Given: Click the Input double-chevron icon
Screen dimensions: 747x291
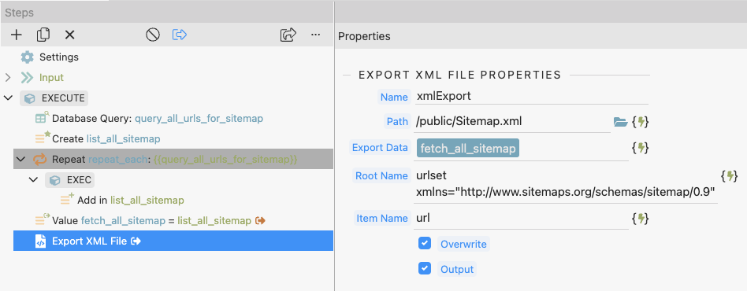Looking at the screenshot, I should click(x=28, y=78).
